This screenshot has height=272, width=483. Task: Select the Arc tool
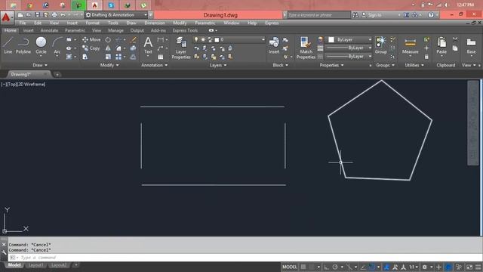click(57, 45)
